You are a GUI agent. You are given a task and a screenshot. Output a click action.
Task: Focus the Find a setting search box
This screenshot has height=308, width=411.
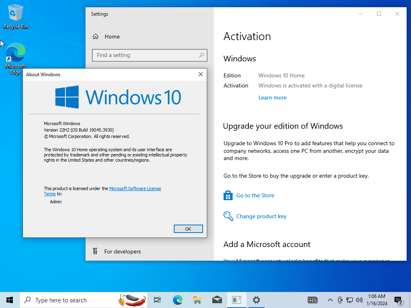pyautogui.click(x=149, y=55)
